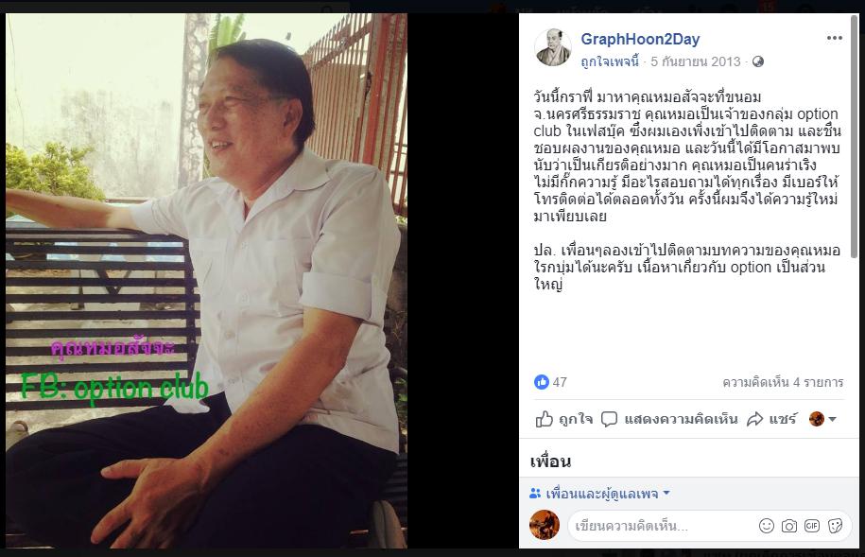
Task: Expand the comment-as profile selector dropdown
Action: click(822, 419)
